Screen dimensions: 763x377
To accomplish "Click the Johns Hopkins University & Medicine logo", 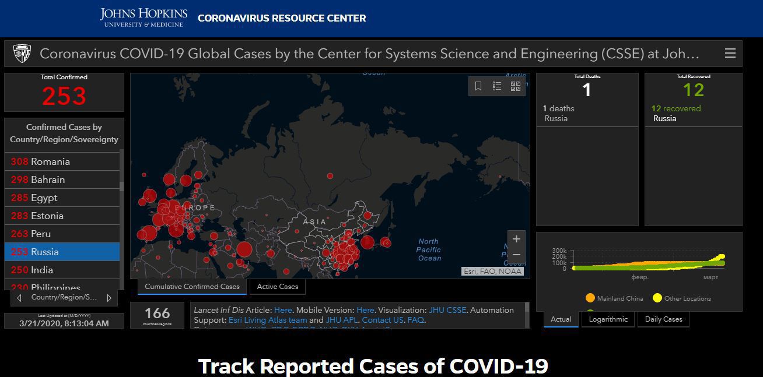I will [143, 17].
